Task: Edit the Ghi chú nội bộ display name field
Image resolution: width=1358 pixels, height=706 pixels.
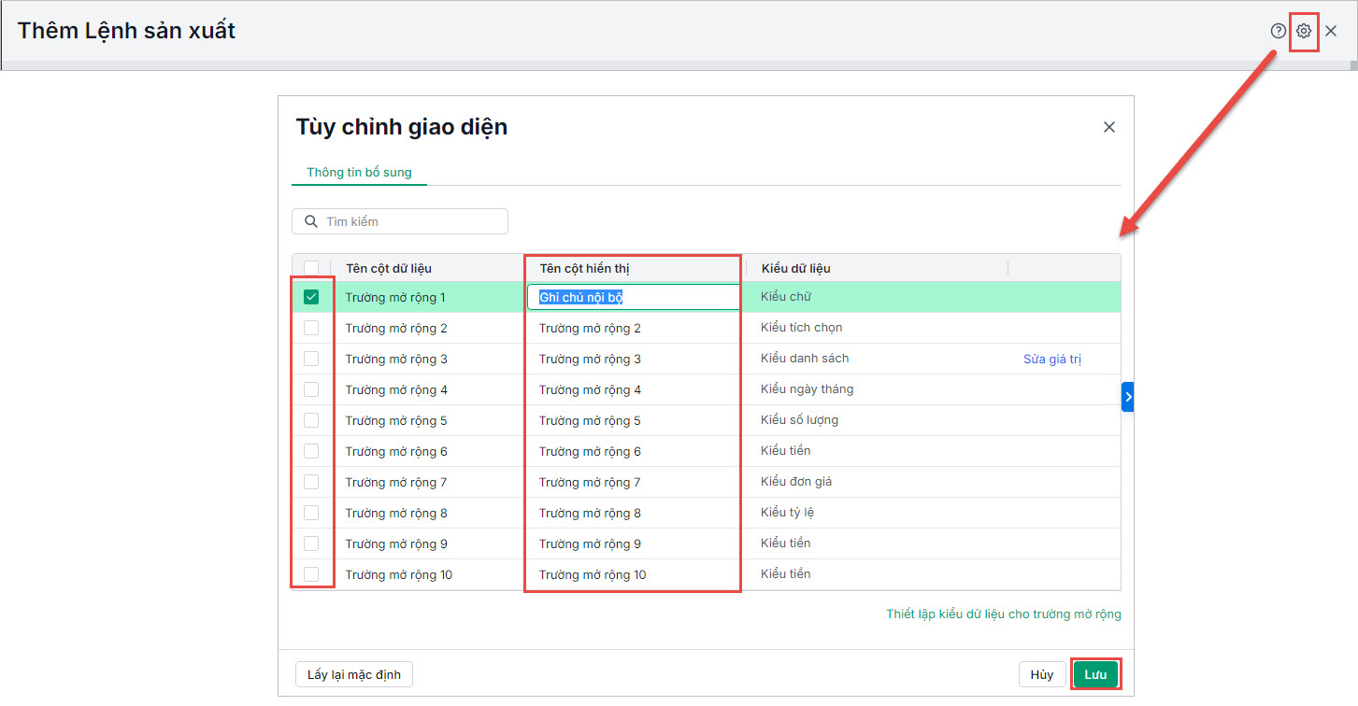Action: coord(633,297)
